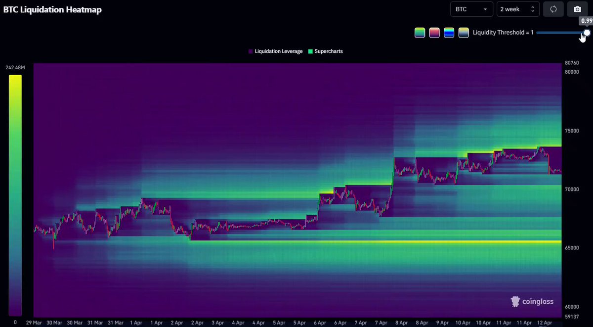Screen dimensions: 593x327
Task: Click the middle of the Liquidity Threshold track
Action: tap(561, 33)
